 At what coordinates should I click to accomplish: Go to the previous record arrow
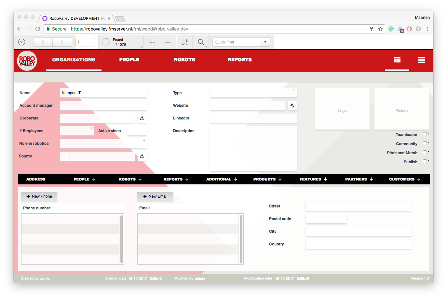coord(43,42)
